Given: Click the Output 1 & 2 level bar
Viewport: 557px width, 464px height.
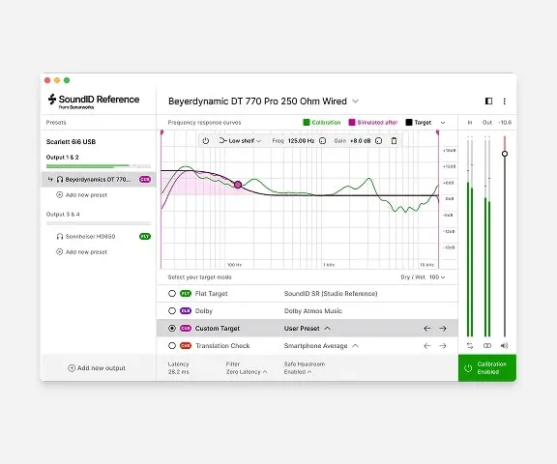Looking at the screenshot, I should coord(99,166).
